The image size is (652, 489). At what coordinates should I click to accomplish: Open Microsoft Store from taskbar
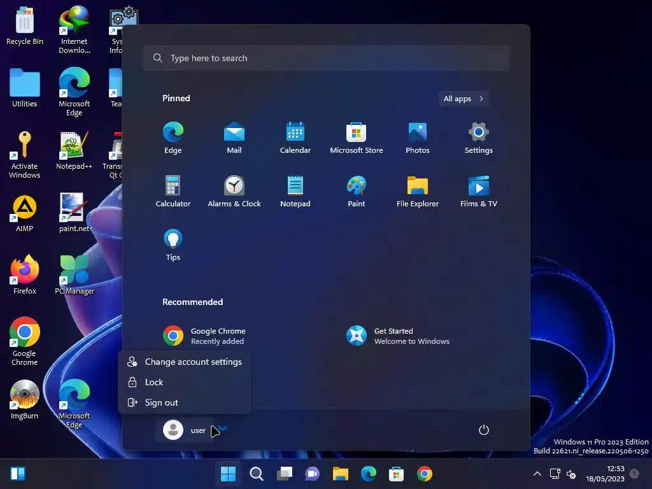coord(396,474)
